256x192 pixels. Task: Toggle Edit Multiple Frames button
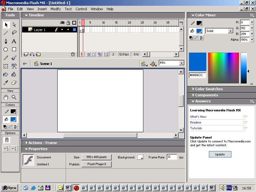tap(100, 54)
